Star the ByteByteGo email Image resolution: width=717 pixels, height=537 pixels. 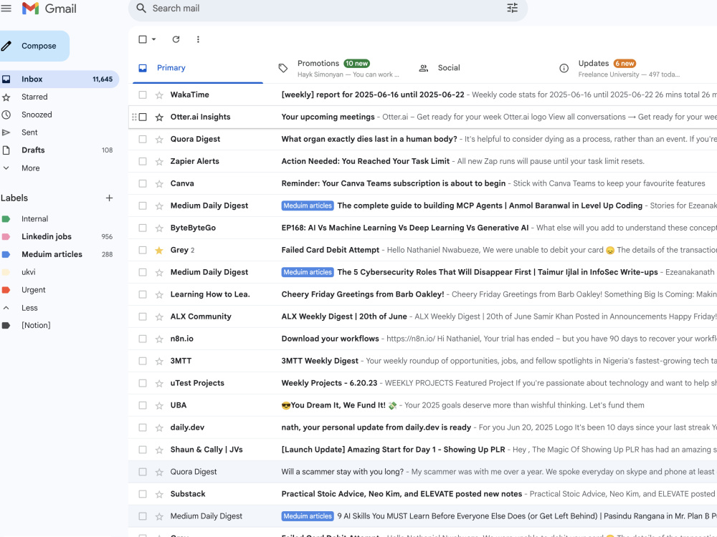click(x=159, y=228)
